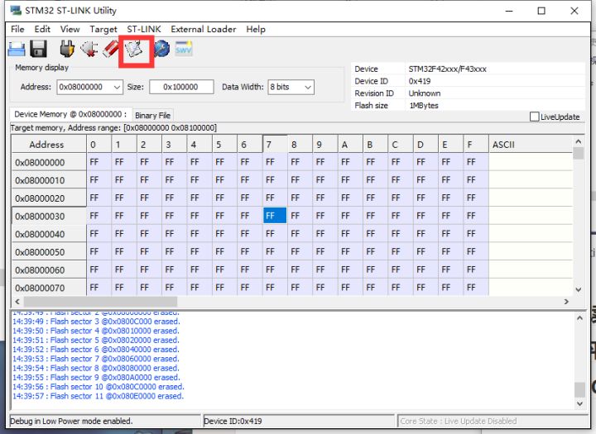
Task: Open the ST-LINK menu
Action: 144,29
